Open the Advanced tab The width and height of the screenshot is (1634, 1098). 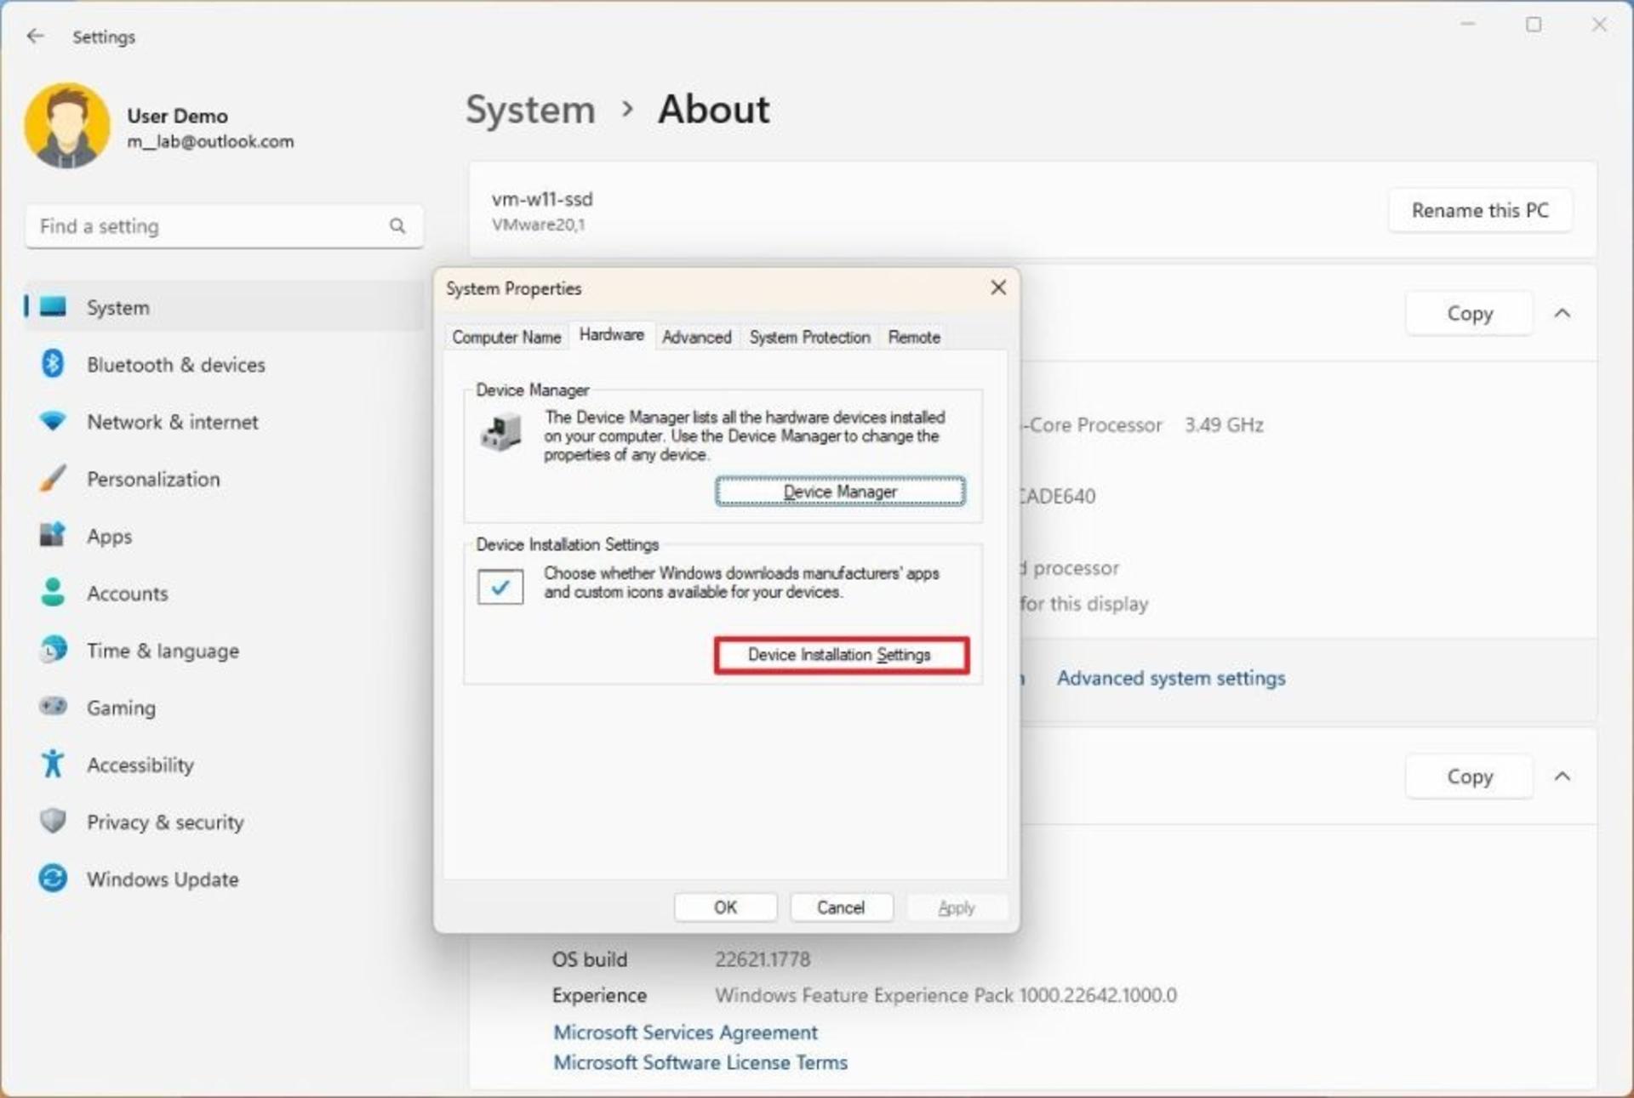tap(697, 337)
